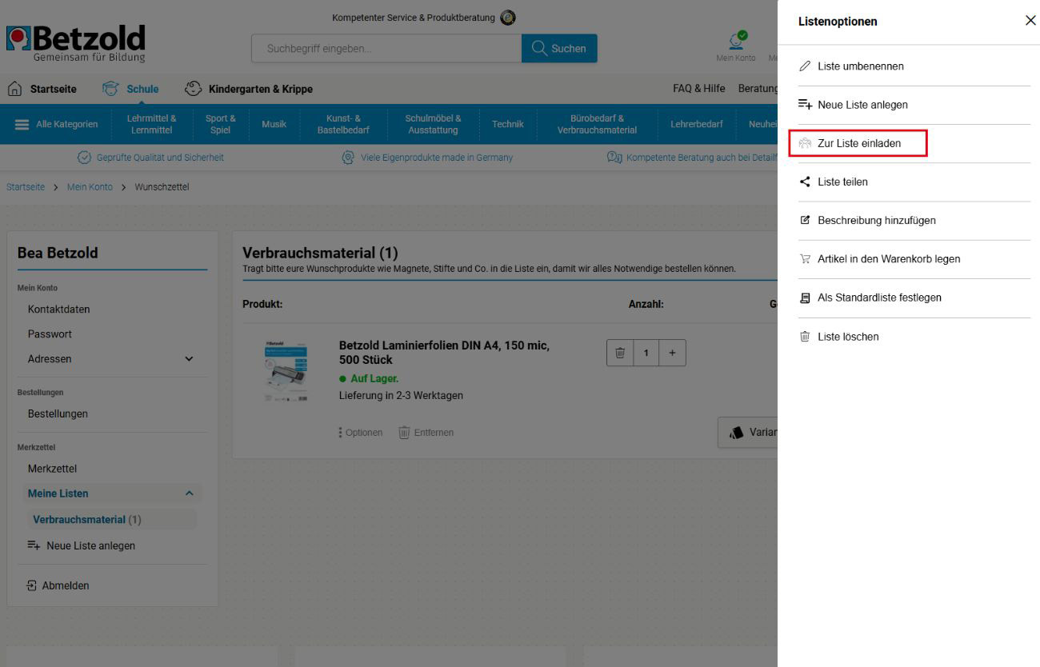
Task: Open Technik category
Action: pyautogui.click(x=508, y=124)
